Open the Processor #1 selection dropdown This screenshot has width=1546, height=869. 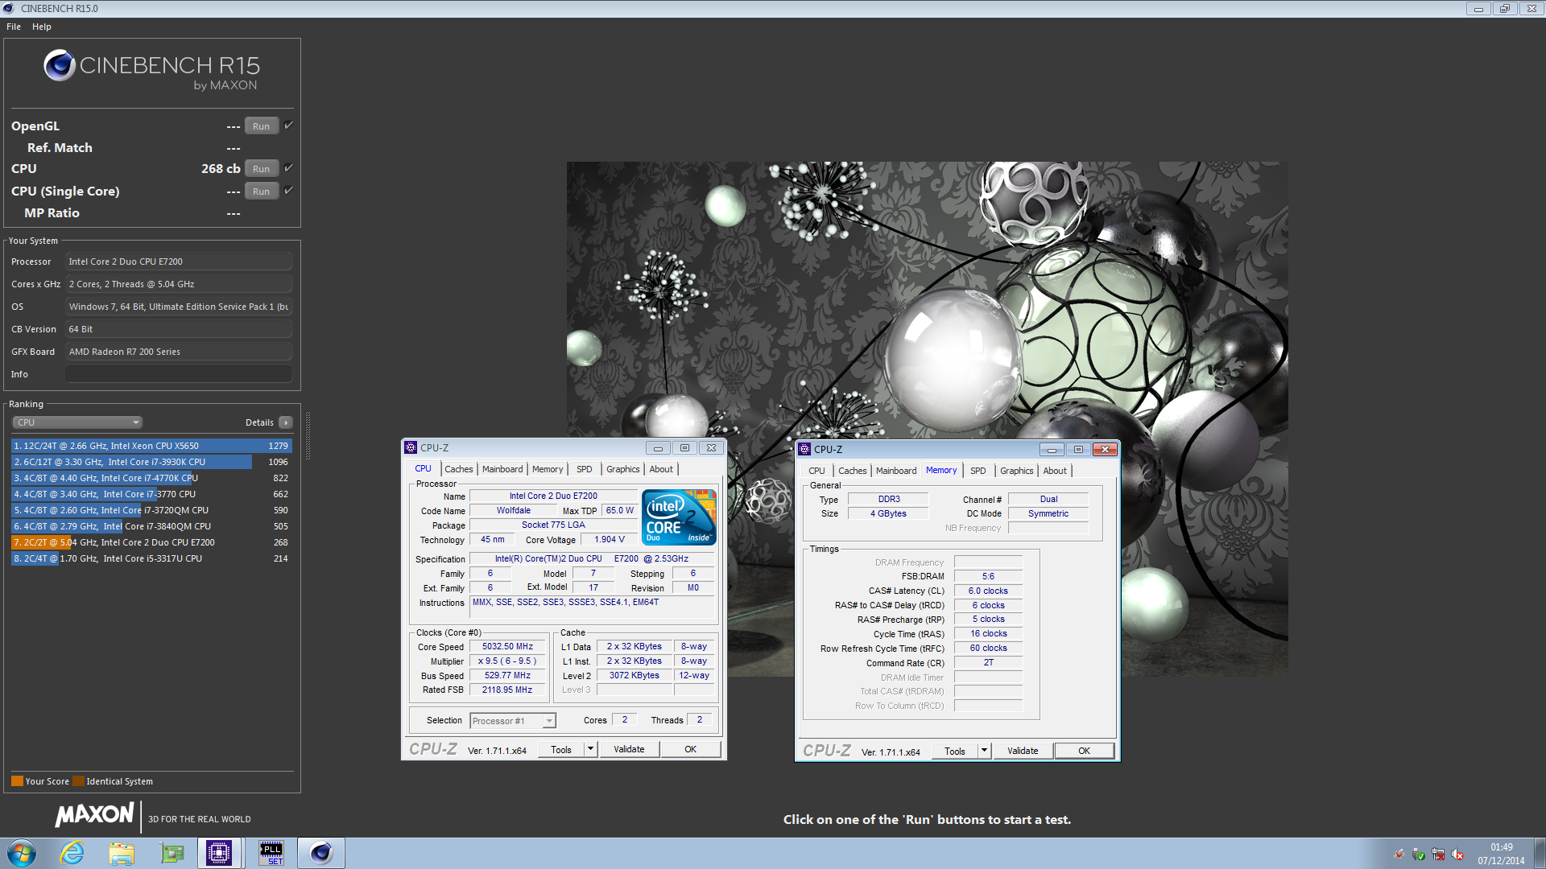513,721
